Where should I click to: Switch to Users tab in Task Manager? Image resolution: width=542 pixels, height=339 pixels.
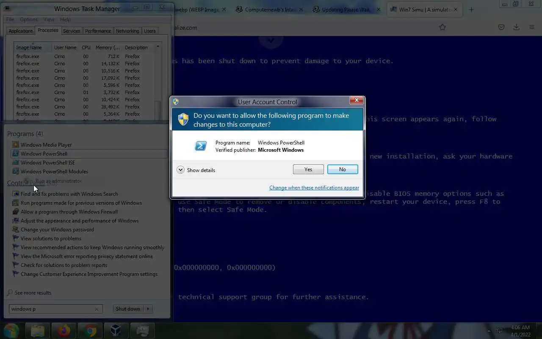tap(150, 31)
